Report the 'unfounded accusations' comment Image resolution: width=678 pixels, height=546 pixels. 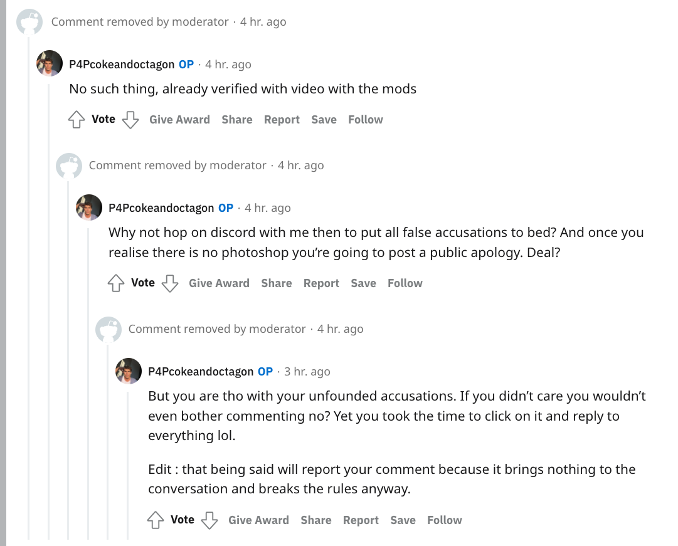(x=361, y=520)
